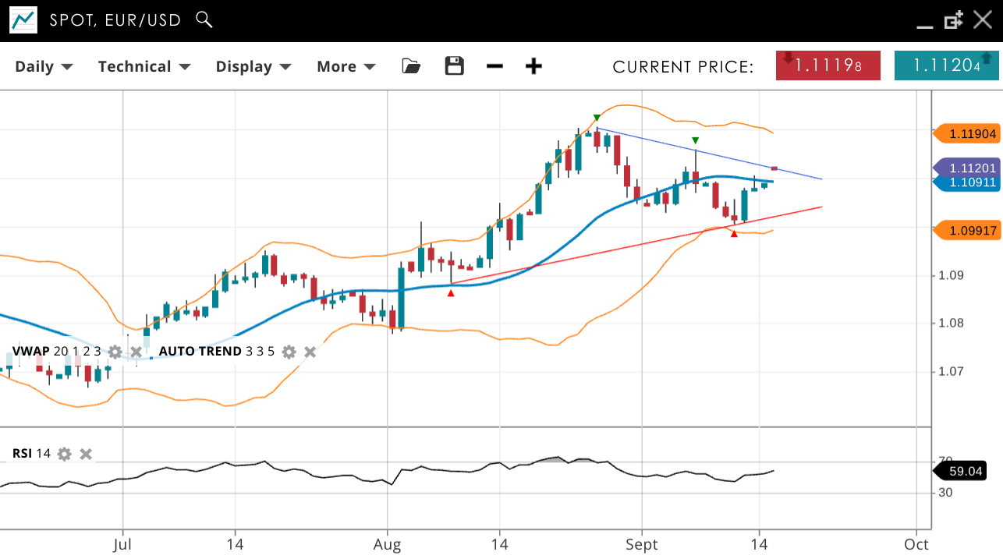Open VWAP indicator settings gear
1003x559 pixels.
115,352
